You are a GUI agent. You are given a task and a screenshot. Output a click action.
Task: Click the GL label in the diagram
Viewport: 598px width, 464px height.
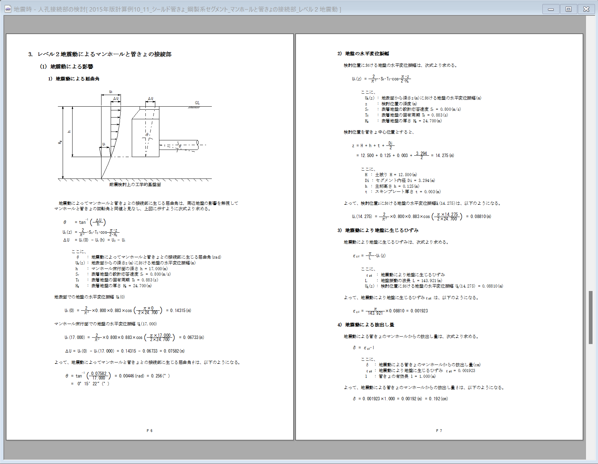(197, 103)
